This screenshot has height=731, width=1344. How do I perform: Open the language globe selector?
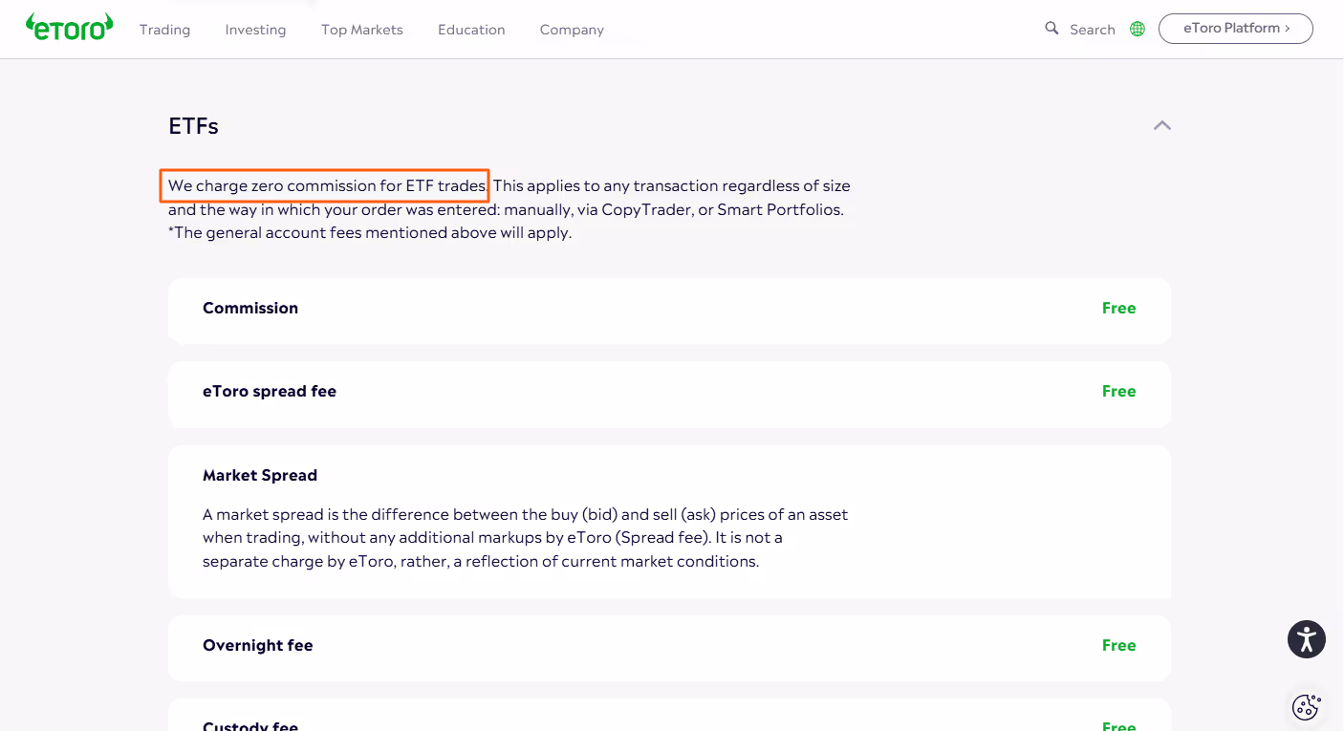click(1138, 29)
